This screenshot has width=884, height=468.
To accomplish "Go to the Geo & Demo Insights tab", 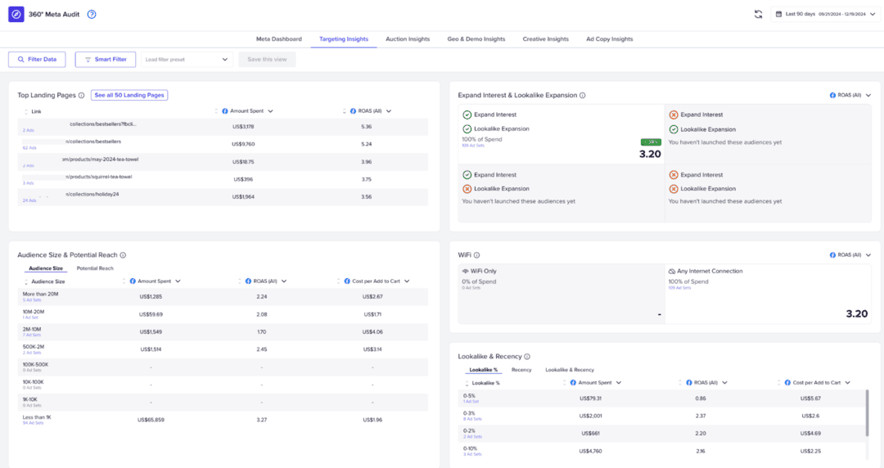I will (x=476, y=39).
